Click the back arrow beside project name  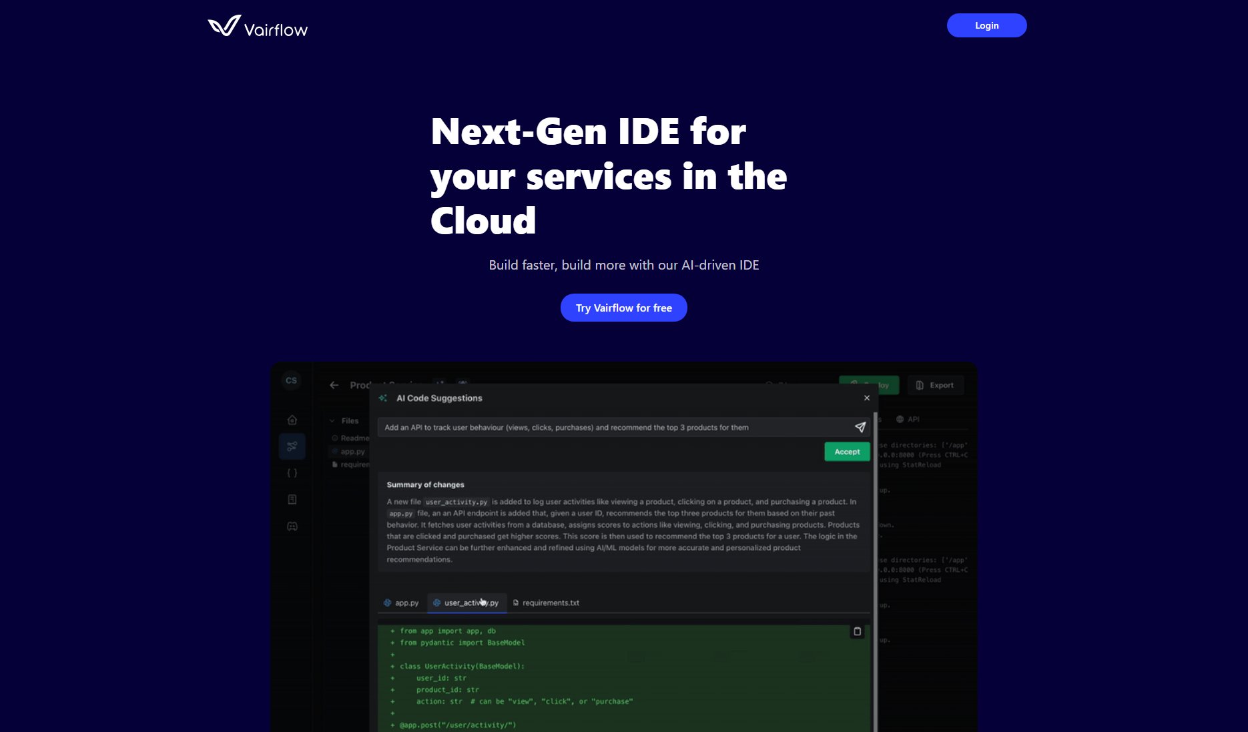click(334, 385)
